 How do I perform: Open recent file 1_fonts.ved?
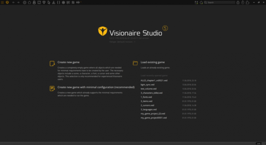(x=146, y=97)
